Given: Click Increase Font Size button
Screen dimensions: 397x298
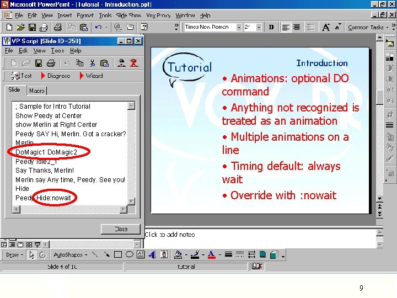Looking at the screenshot, I should [x=326, y=27].
